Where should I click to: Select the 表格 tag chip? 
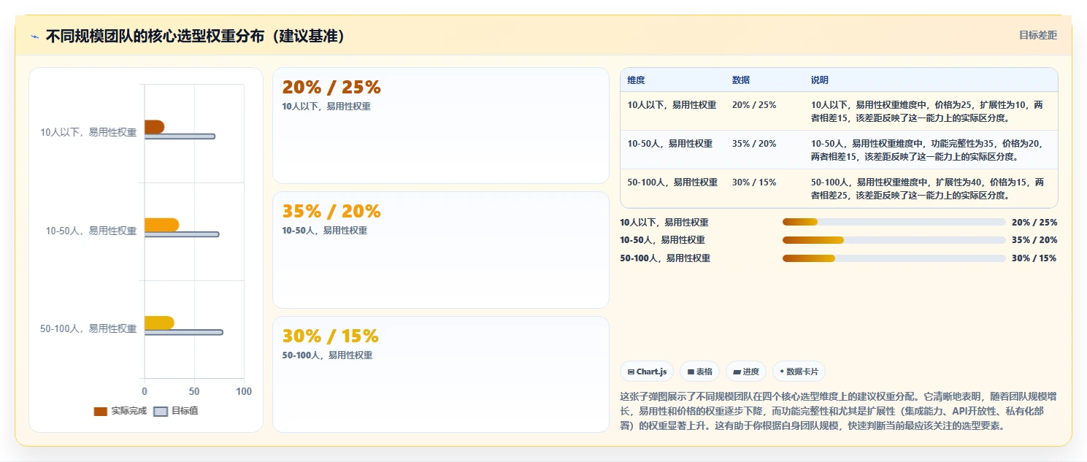699,371
